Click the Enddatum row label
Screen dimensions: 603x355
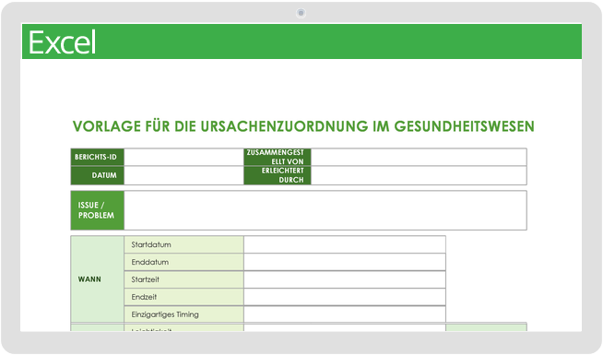[x=183, y=262]
